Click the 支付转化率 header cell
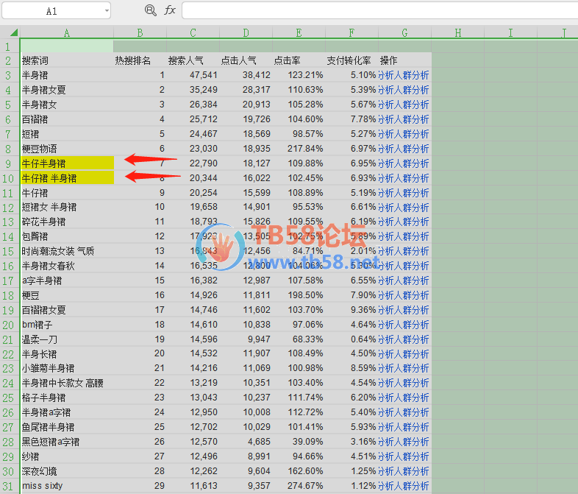The height and width of the screenshot is (494, 578). click(x=352, y=60)
